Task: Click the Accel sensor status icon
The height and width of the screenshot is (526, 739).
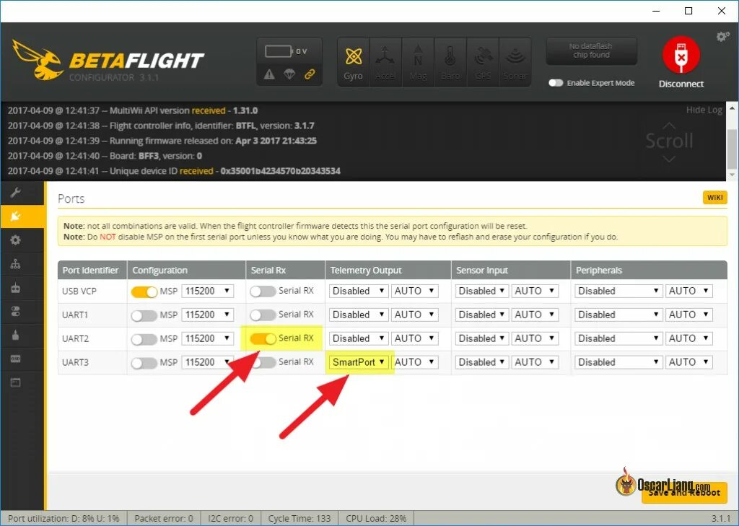Action: coord(385,62)
